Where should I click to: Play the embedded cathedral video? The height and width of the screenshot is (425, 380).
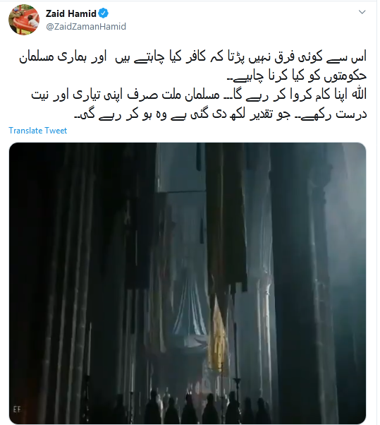(188, 283)
